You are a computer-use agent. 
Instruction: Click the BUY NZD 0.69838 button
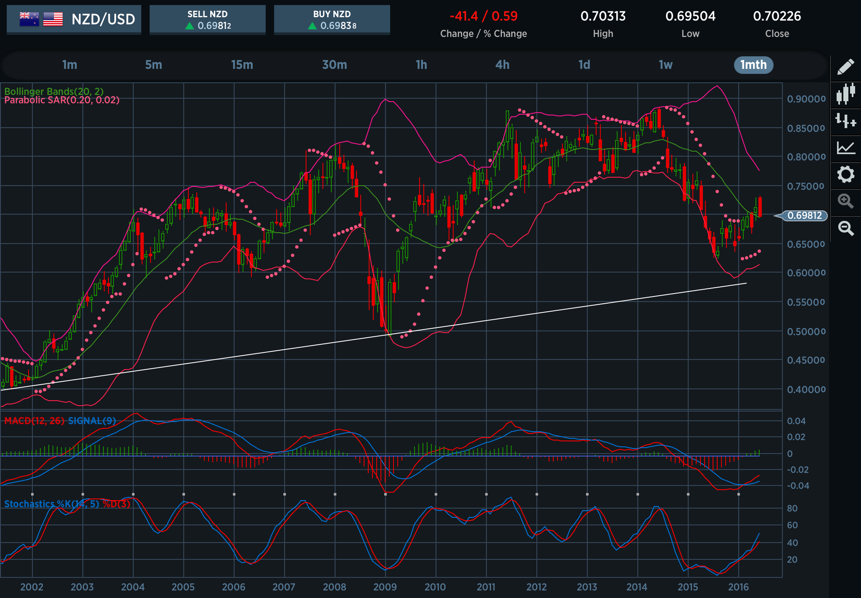pyautogui.click(x=332, y=19)
